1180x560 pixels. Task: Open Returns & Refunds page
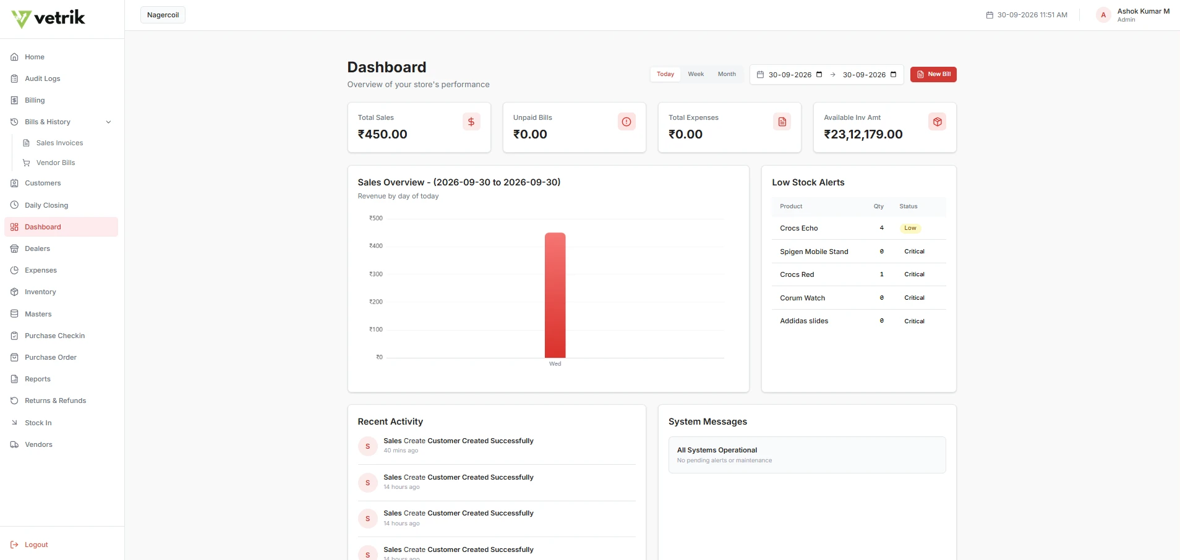click(61, 401)
